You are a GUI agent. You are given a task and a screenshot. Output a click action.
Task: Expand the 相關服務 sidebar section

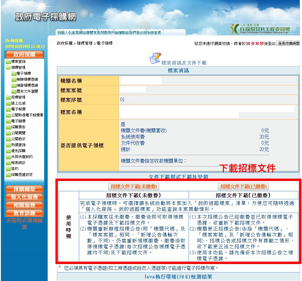[24, 205]
